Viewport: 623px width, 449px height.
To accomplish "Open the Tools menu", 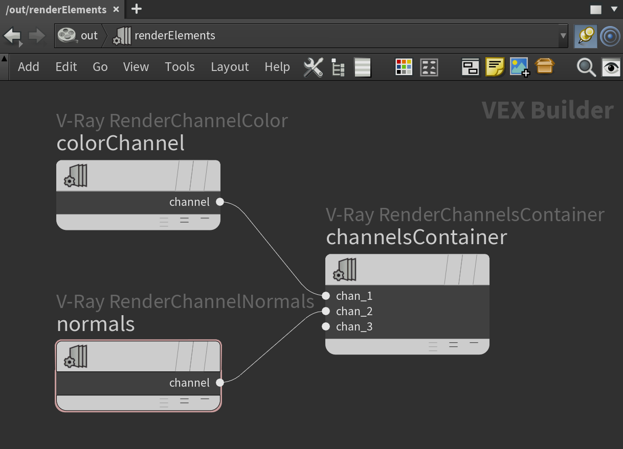I will tap(180, 67).
